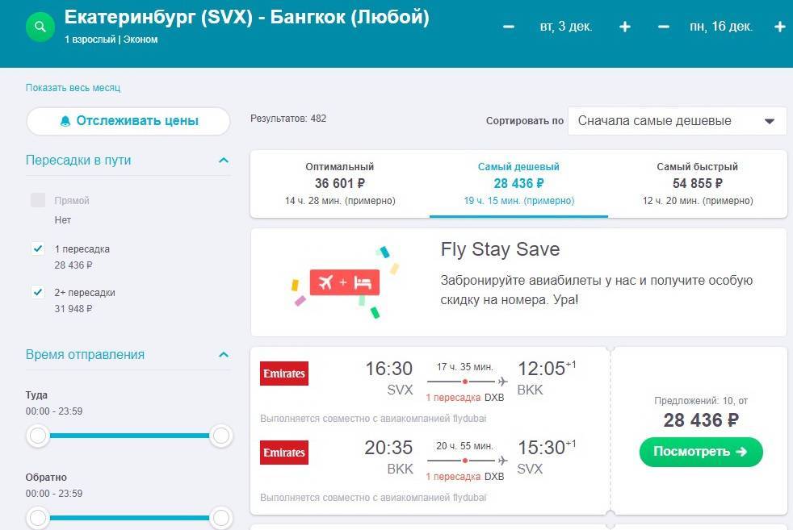Open the Сортировать по sort dropdown
Image resolution: width=793 pixels, height=530 pixels.
(677, 121)
